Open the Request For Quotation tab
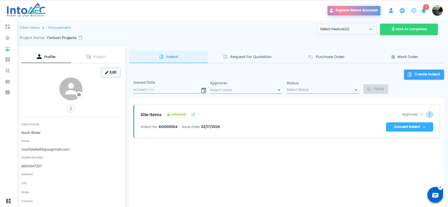This screenshot has width=448, height=207. pos(247,57)
